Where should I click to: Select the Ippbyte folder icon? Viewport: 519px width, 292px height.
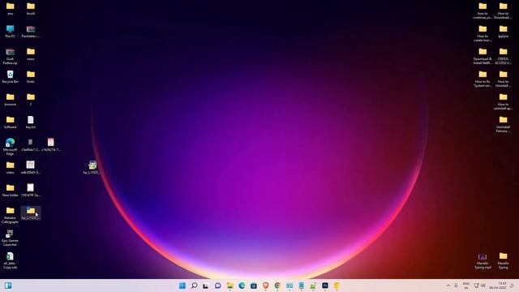pos(503,32)
